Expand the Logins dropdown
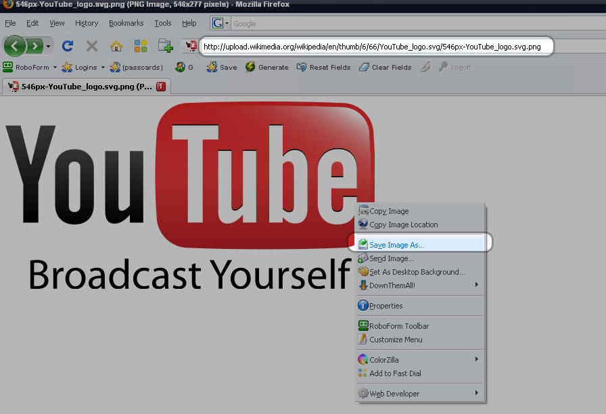This screenshot has width=606, height=414. tap(103, 68)
